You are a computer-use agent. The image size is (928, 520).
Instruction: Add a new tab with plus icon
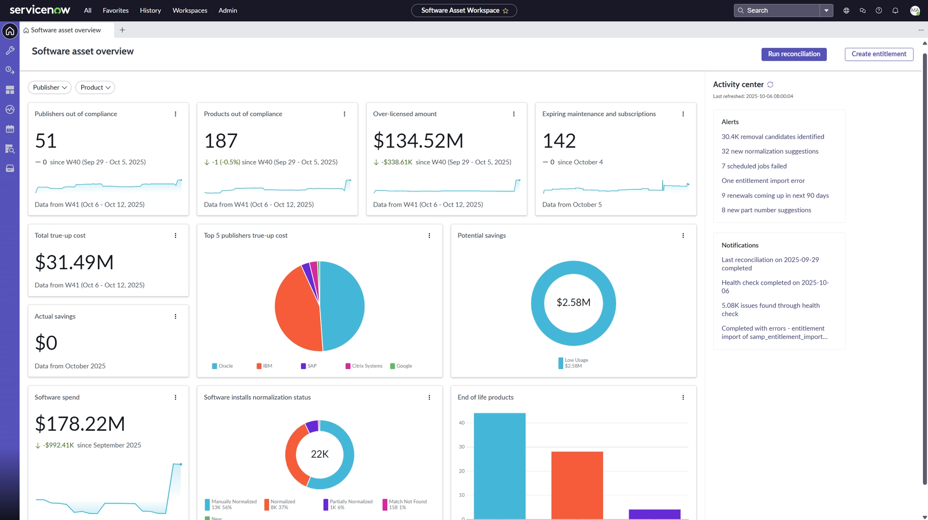tap(122, 30)
